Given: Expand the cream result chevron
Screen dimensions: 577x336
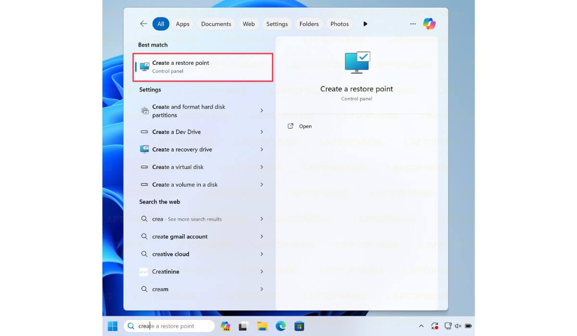Looking at the screenshot, I should pyautogui.click(x=262, y=289).
